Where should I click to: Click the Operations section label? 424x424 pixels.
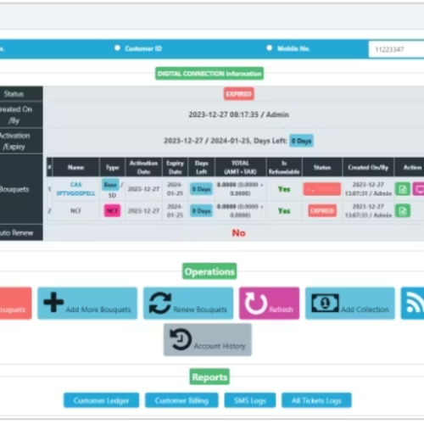[x=209, y=271]
